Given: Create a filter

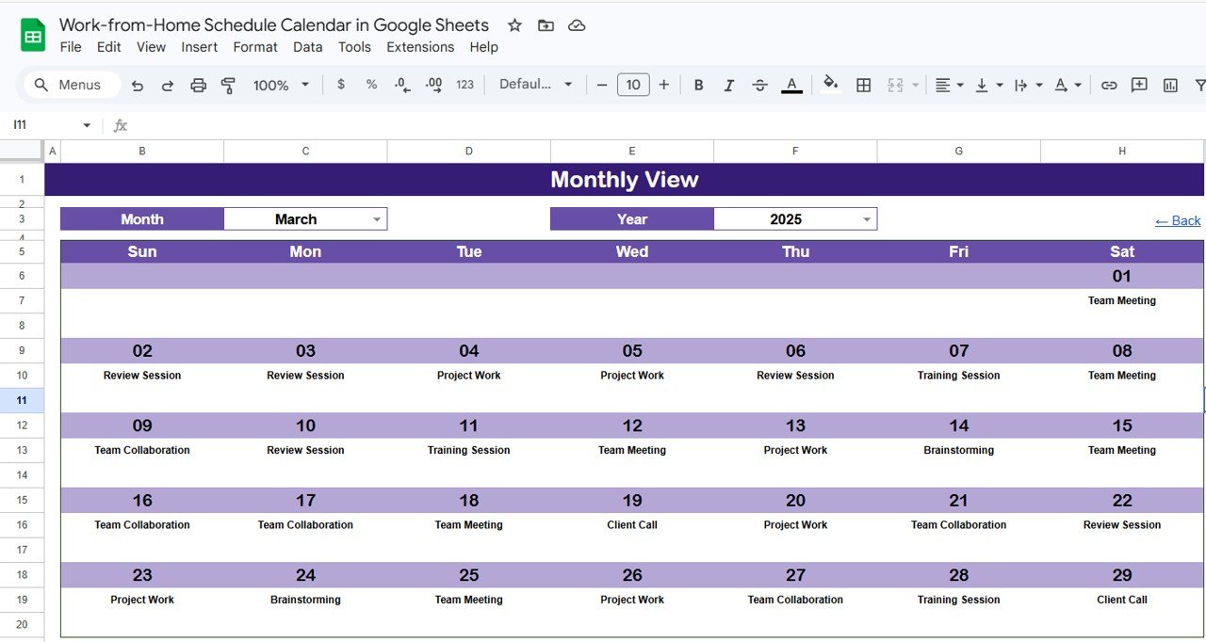Looking at the screenshot, I should tap(1199, 85).
